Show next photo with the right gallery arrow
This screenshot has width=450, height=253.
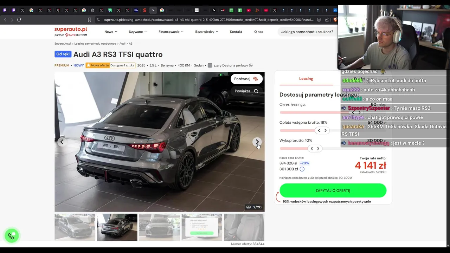(257, 142)
